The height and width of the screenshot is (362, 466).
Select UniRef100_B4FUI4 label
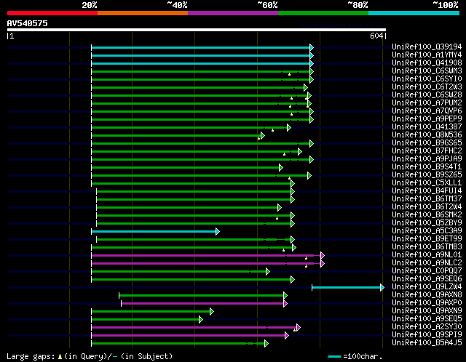[427, 191]
